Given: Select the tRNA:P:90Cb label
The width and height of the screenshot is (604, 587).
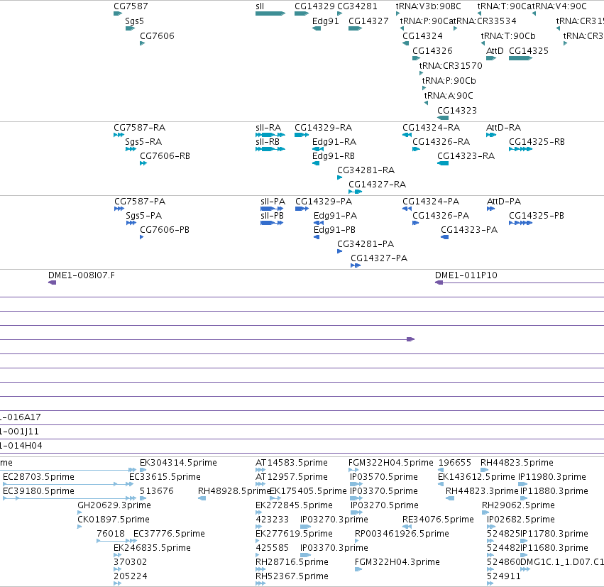Looking at the screenshot, I should click(449, 80).
